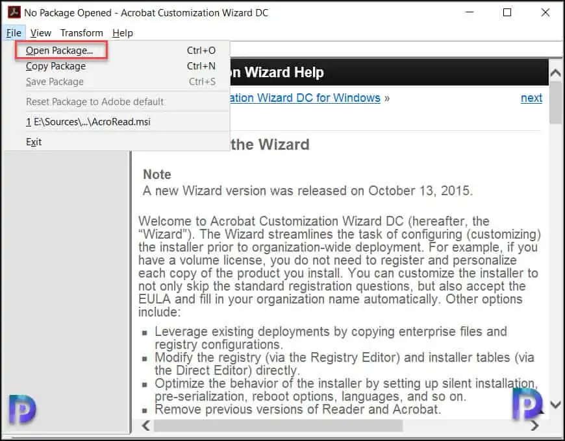Follow the 'next' link in help

click(531, 98)
